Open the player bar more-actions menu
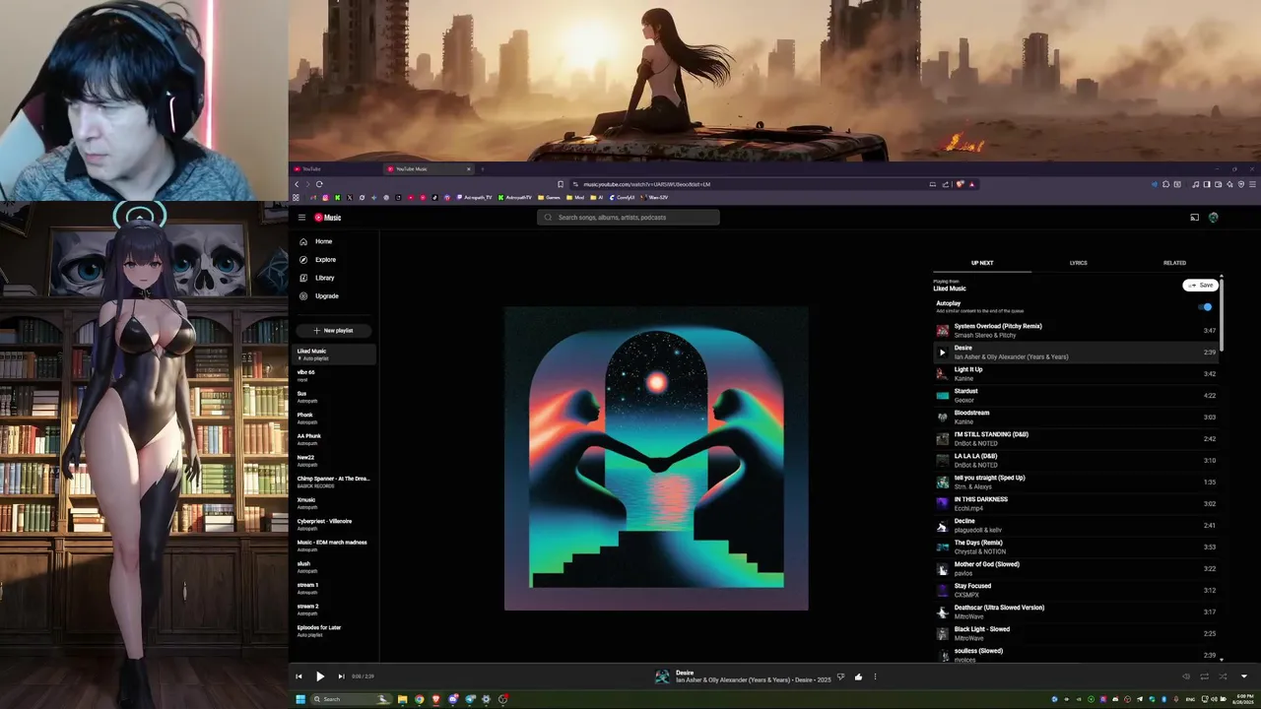The height and width of the screenshot is (709, 1261). pyautogui.click(x=875, y=677)
